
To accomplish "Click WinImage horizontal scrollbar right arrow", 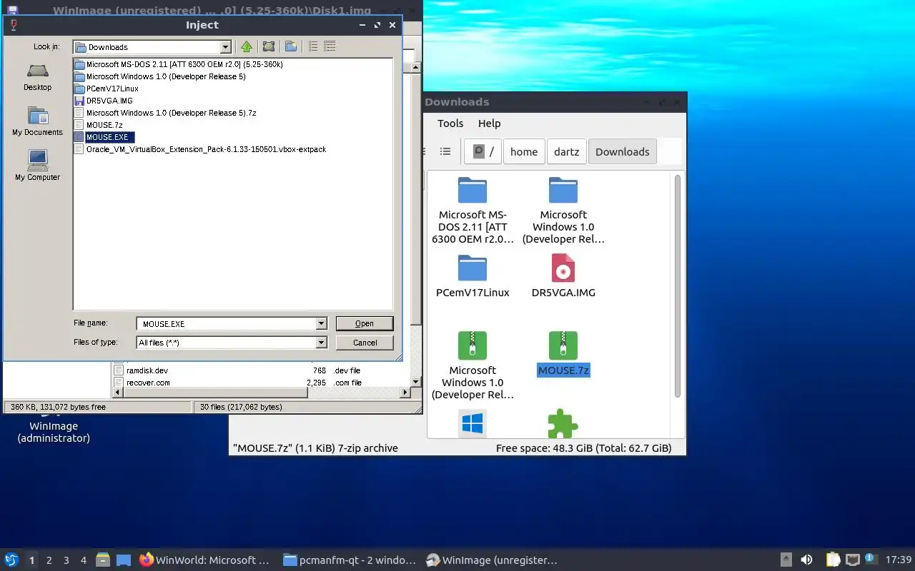I will point(406,393).
